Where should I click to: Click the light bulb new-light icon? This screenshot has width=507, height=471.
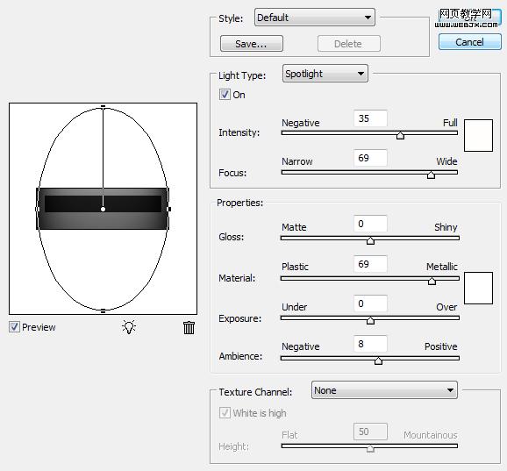point(129,327)
